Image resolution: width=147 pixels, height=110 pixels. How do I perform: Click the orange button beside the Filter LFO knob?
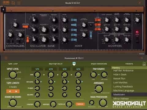(80, 104)
